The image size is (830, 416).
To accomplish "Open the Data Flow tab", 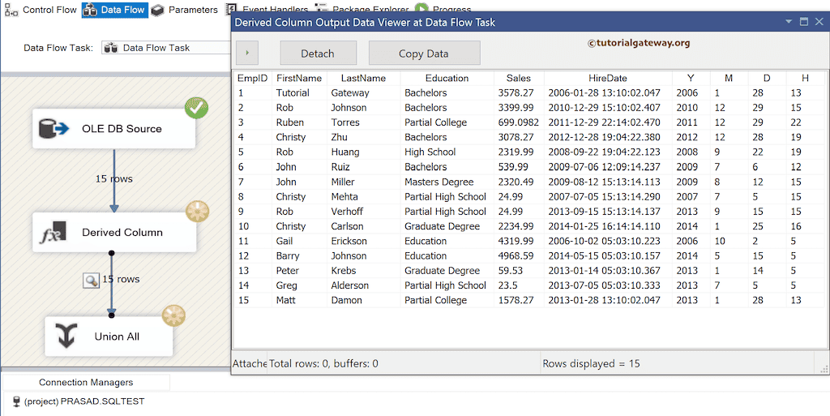I will coord(113,10).
